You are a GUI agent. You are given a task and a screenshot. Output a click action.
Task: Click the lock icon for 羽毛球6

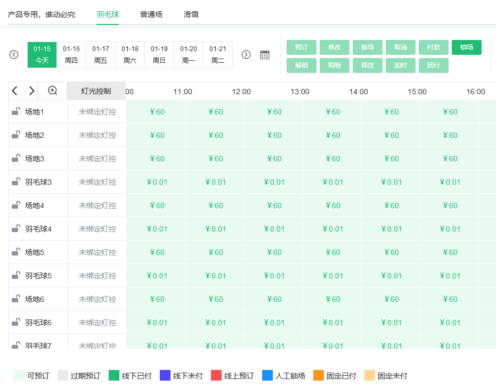pos(16,323)
